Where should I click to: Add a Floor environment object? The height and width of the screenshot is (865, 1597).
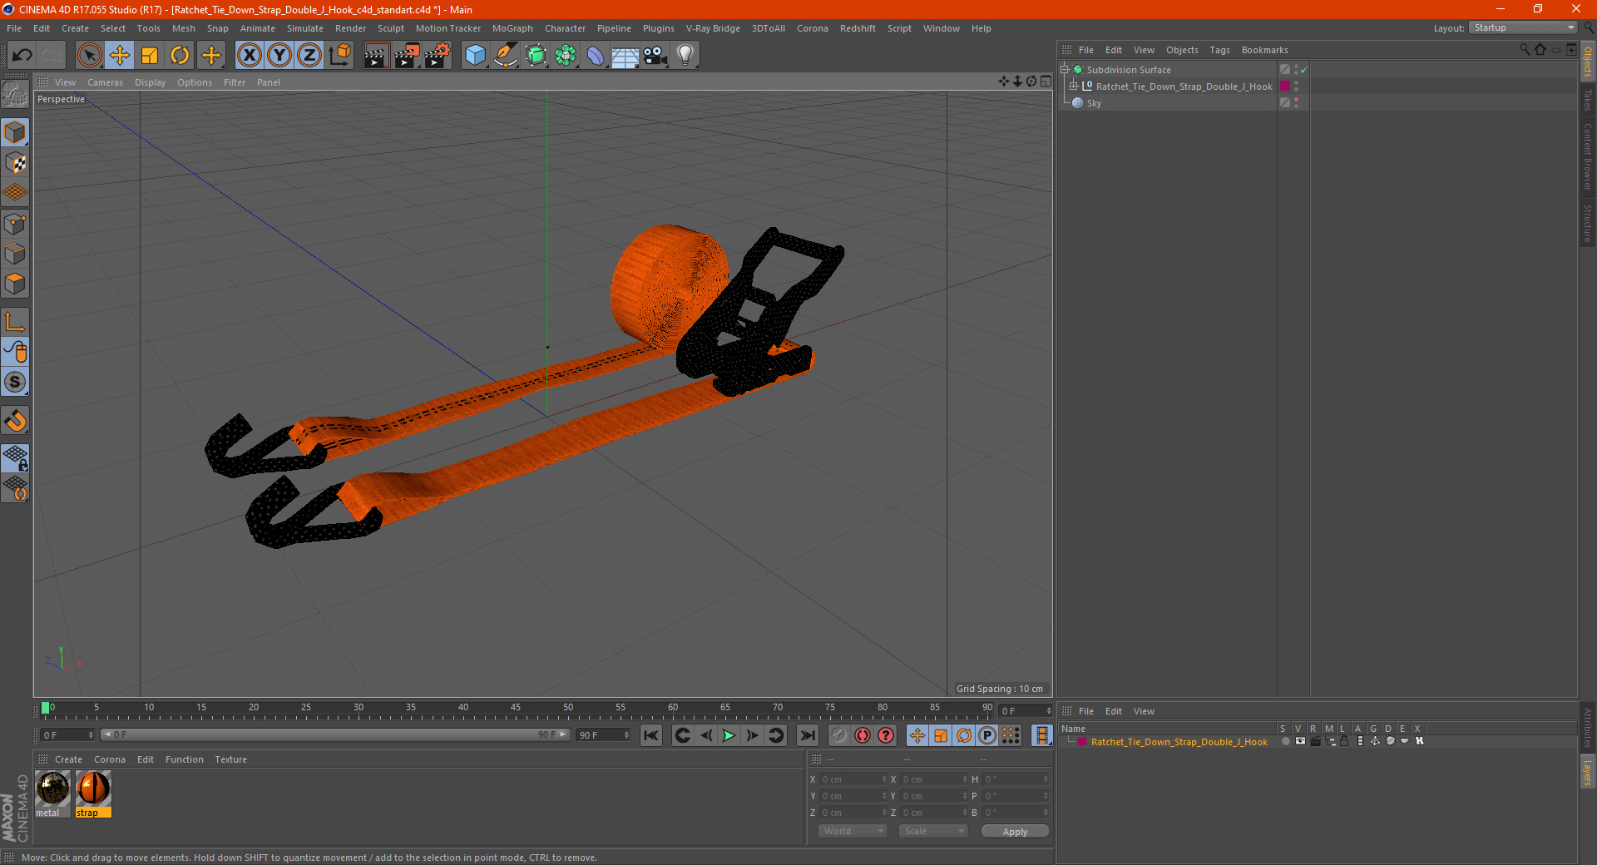pos(625,56)
